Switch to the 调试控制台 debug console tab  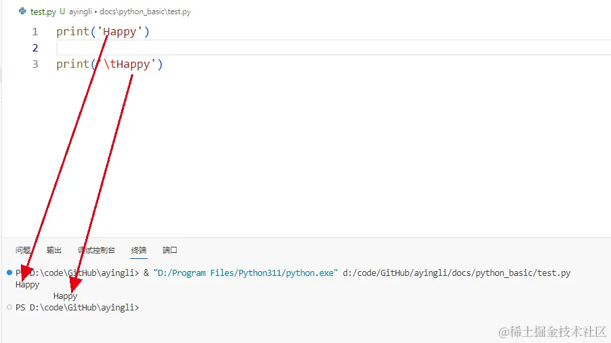pos(96,250)
